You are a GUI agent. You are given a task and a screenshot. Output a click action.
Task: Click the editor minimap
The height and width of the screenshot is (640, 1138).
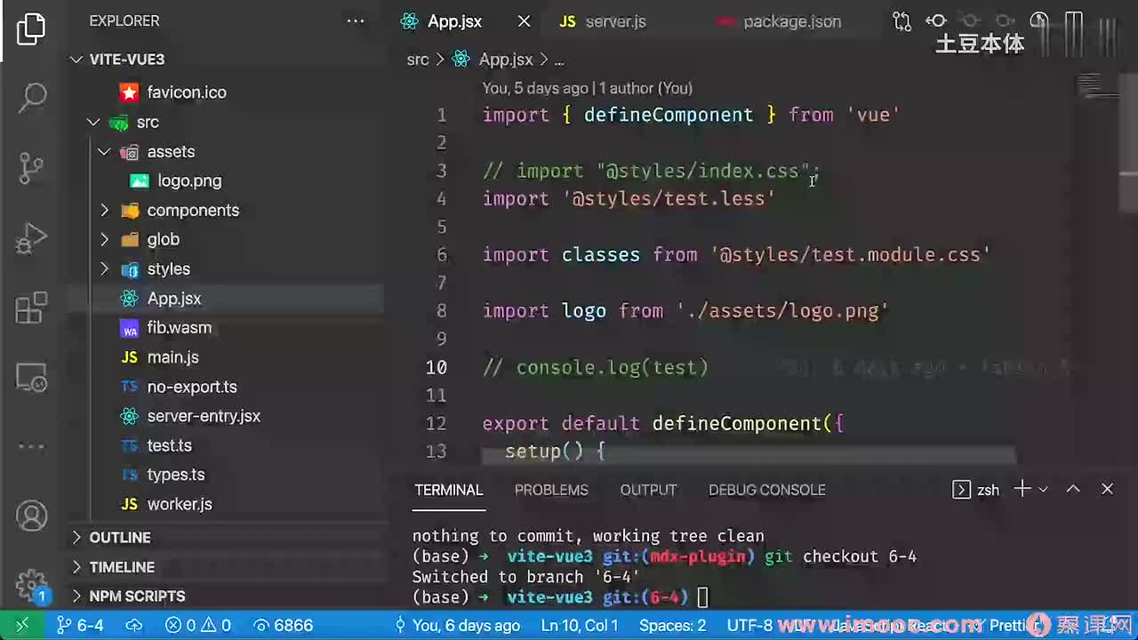[1099, 87]
